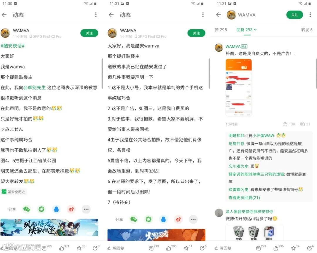
Task: Expand 查看更多回复(21) replies
Action: [244, 197]
